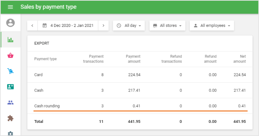Click Card payment transactions count 8
The image size is (259, 136).
pos(103,75)
